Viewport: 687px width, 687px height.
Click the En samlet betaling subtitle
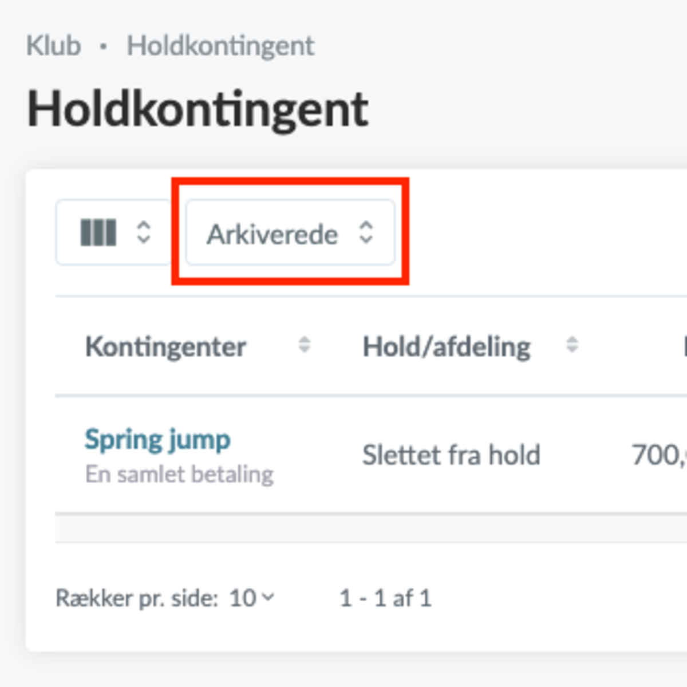179,475
